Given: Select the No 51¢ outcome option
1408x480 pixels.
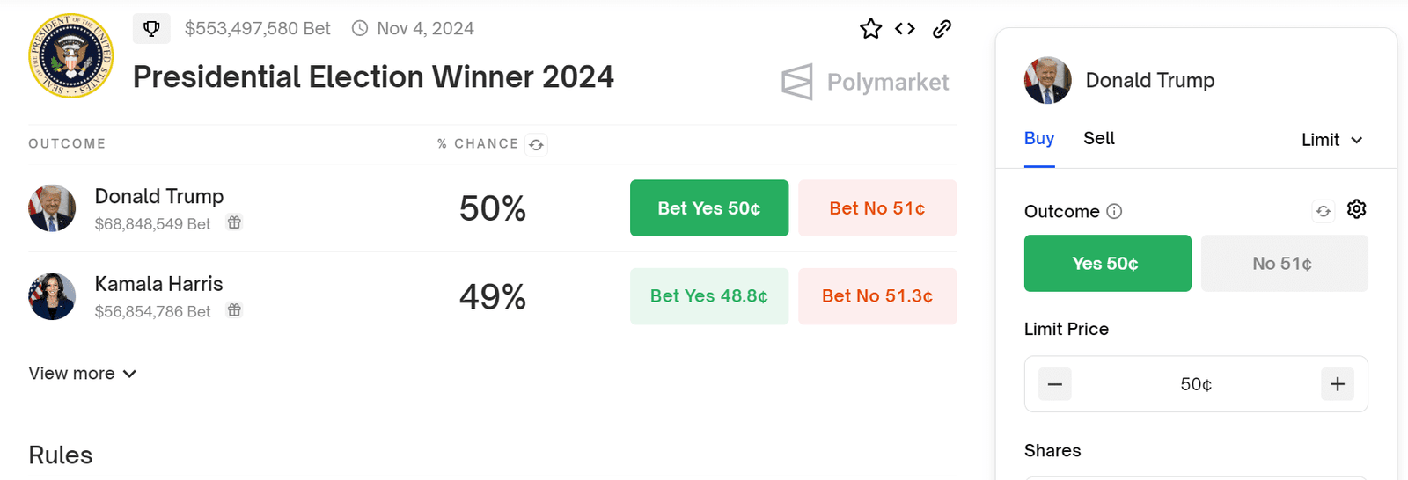Looking at the screenshot, I should [1283, 263].
